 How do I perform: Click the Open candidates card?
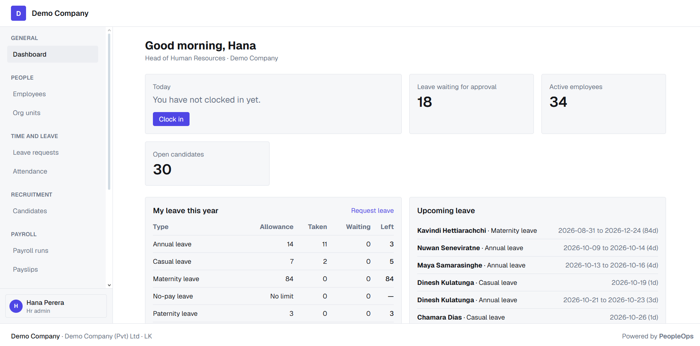(x=207, y=163)
